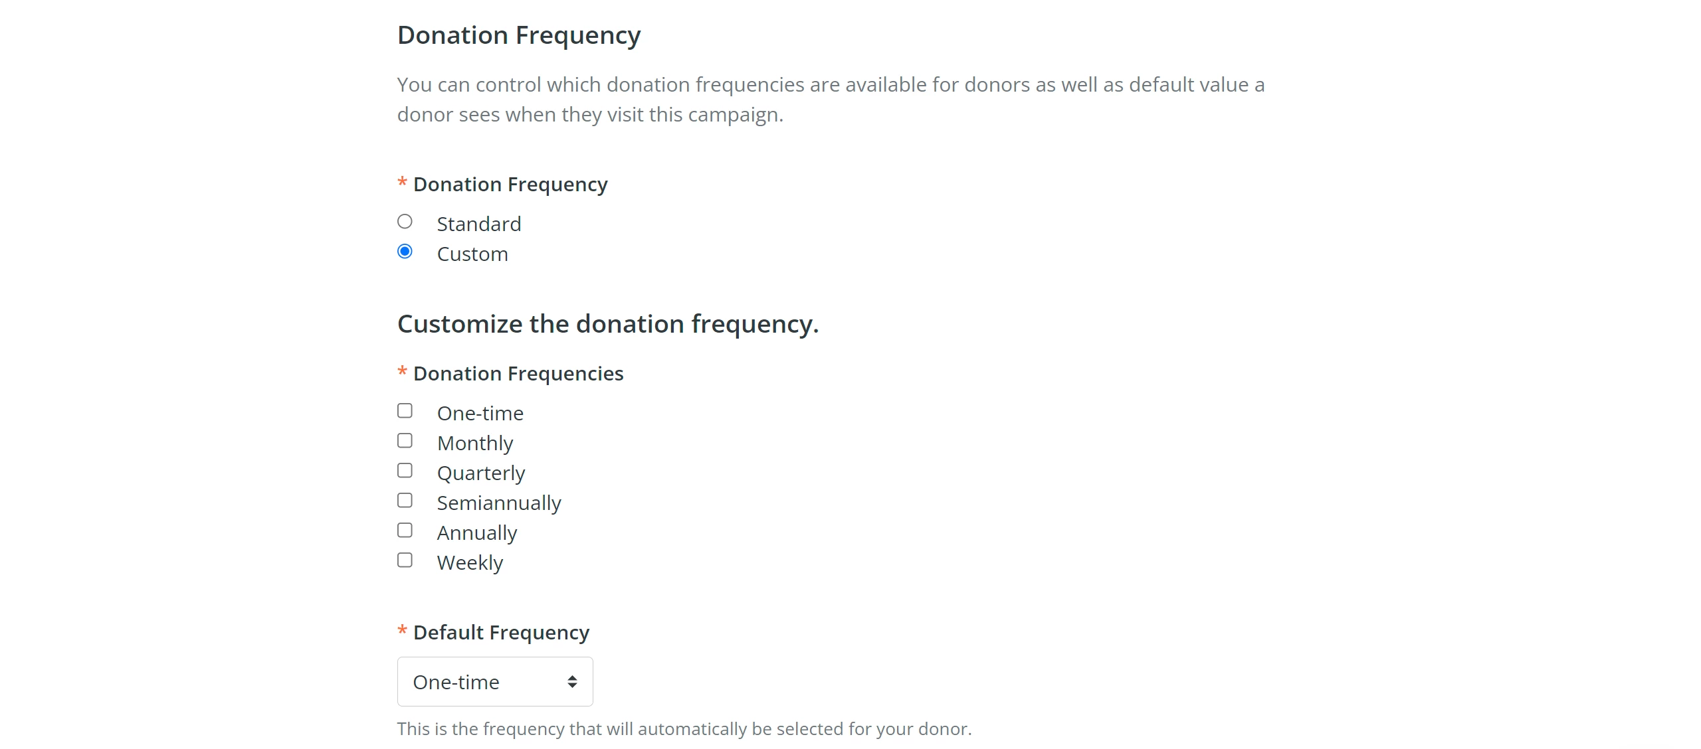Click the Donation Frequency page heading
Viewport: 1701px width, 749px height.
click(x=519, y=35)
